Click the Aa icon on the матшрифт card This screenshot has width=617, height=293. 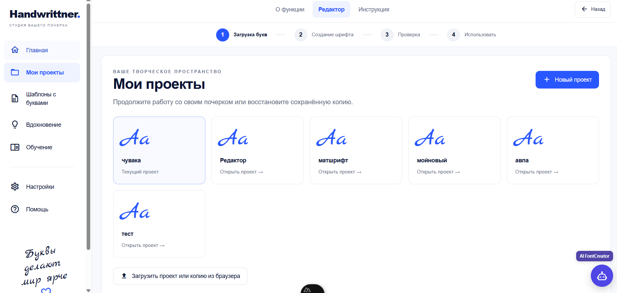(x=332, y=138)
